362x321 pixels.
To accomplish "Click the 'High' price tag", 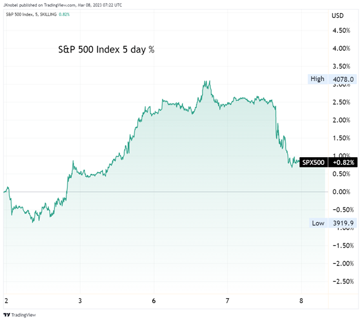I will pos(317,78).
